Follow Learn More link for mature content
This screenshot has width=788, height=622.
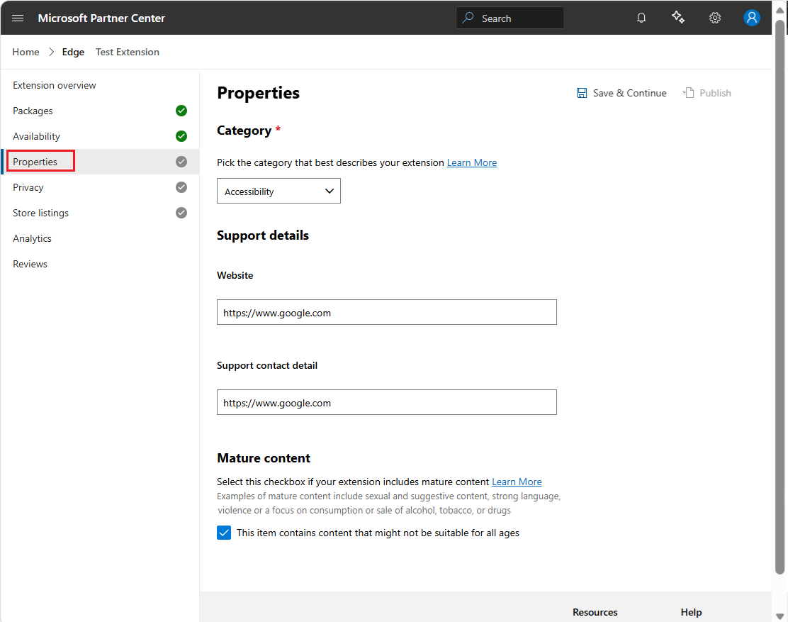pos(517,482)
